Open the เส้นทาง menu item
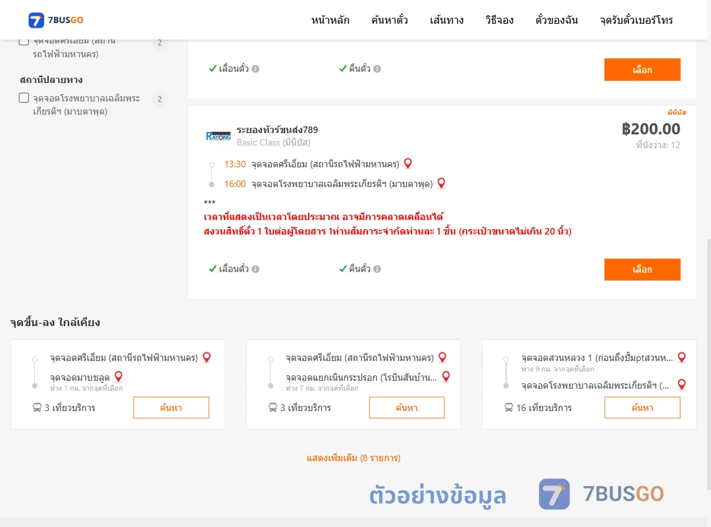Screen dimensions: 711x527 pyautogui.click(x=446, y=20)
